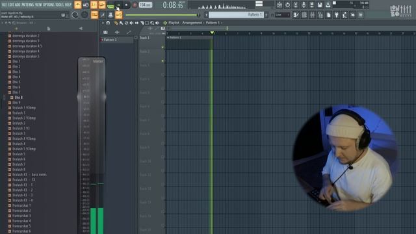Click the microphone recording icon

(x=304, y=5)
